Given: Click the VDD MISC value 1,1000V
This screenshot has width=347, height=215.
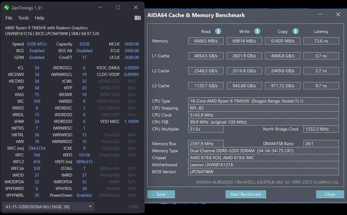Looking at the screenshot, I should pos(132,121).
